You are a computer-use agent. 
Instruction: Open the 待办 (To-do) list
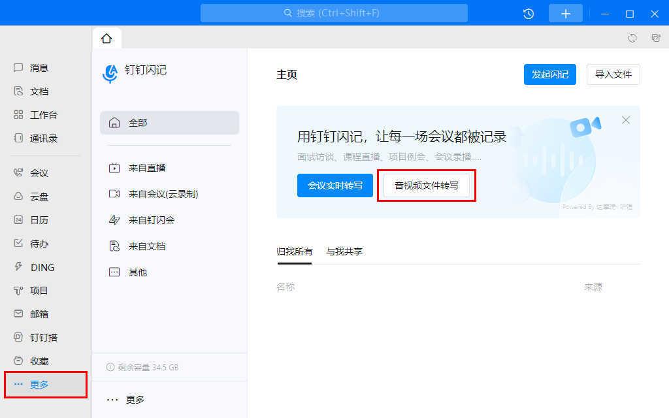pyautogui.click(x=37, y=243)
